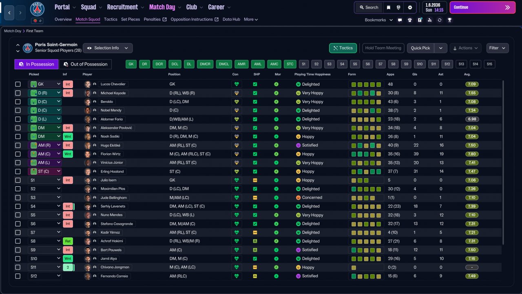Open the ST (C) picked dropdown for Haaland

click(45, 172)
